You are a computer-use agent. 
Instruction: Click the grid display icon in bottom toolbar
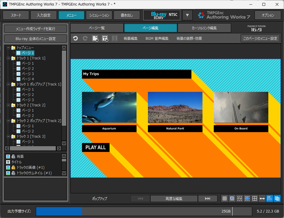pos(224,199)
